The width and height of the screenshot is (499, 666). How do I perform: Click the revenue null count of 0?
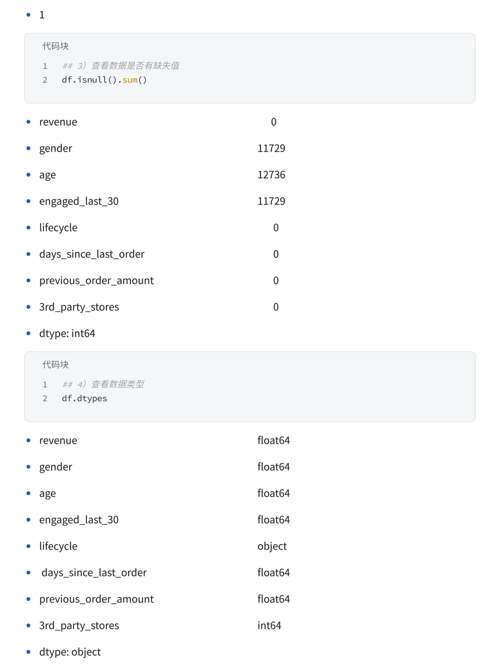[x=274, y=122]
